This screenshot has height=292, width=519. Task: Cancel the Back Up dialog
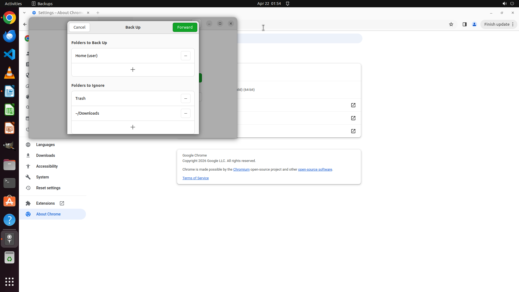[x=79, y=27]
